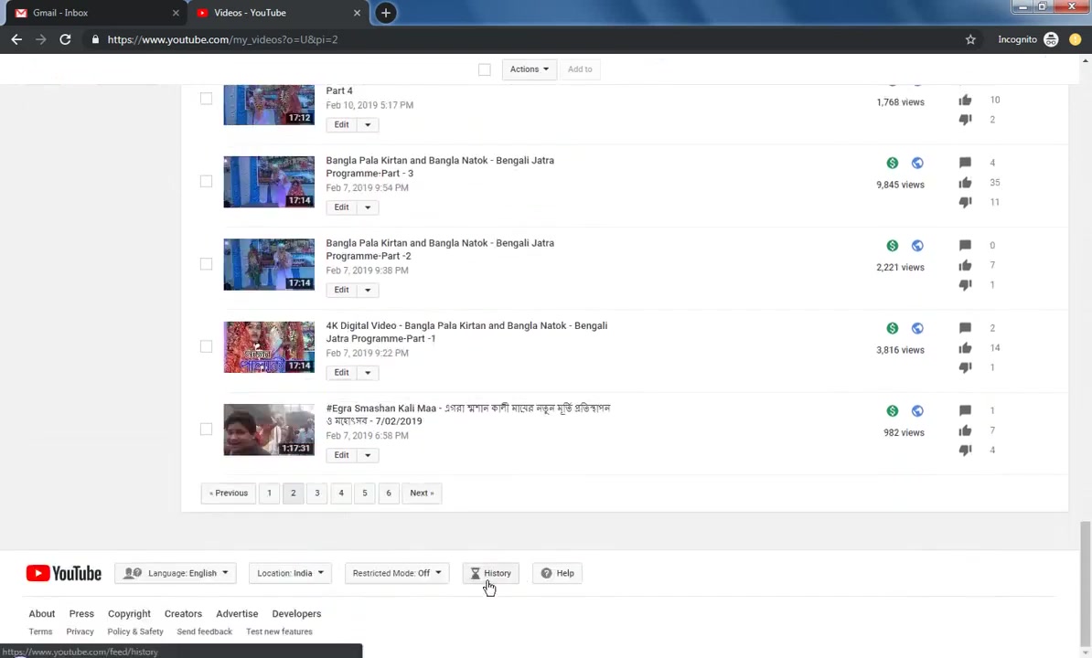Switch to the Gmail - Inbox tab
Screen dimensions: 1092x658
pyautogui.click(x=96, y=13)
